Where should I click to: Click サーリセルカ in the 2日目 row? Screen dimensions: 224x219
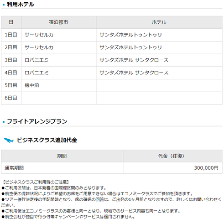(39, 47)
